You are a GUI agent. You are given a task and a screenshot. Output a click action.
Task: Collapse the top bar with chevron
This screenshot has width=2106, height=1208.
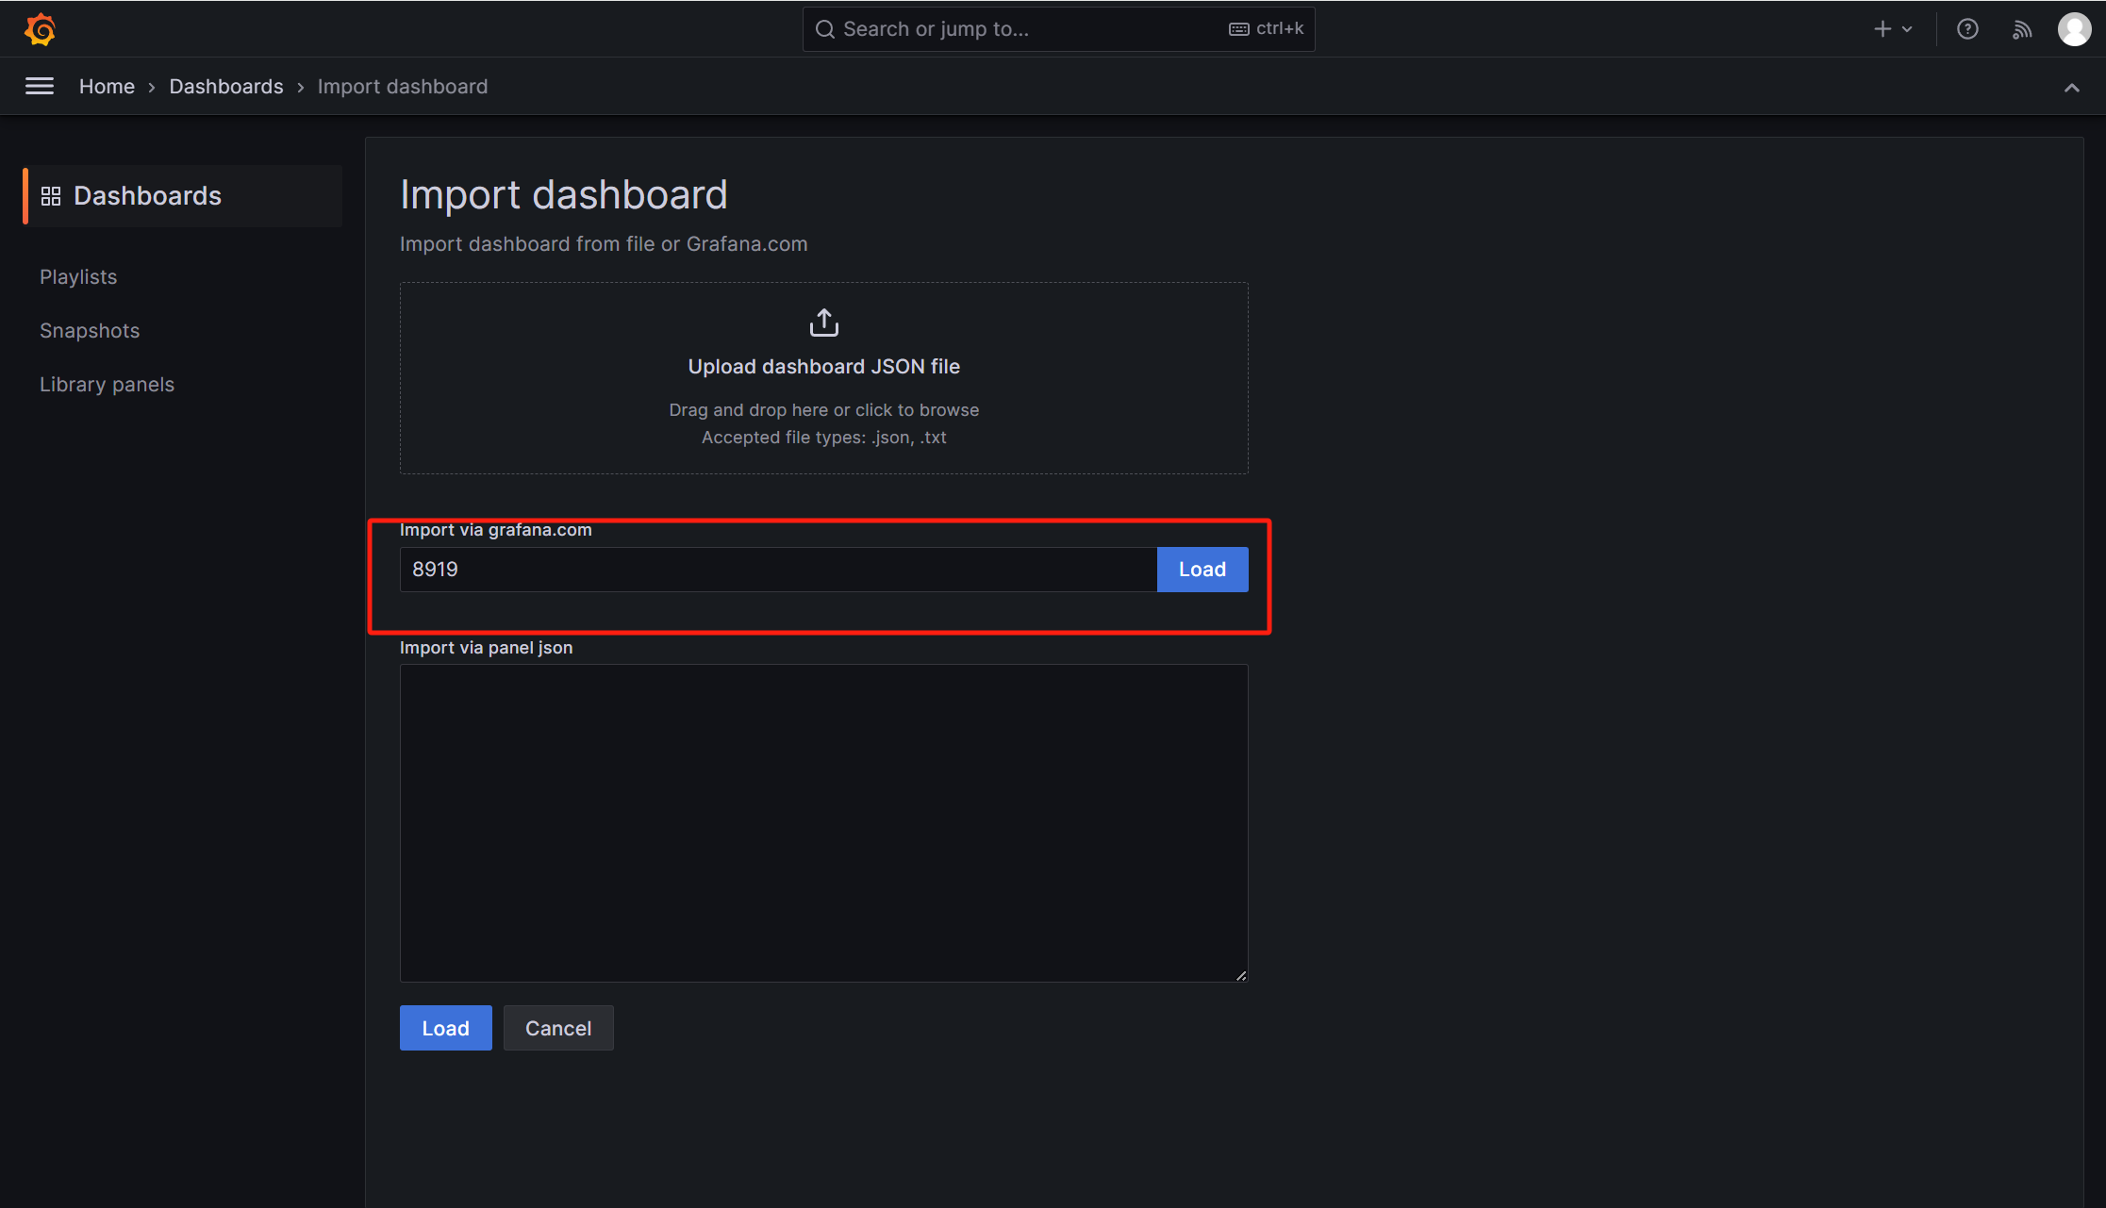[x=2071, y=88]
